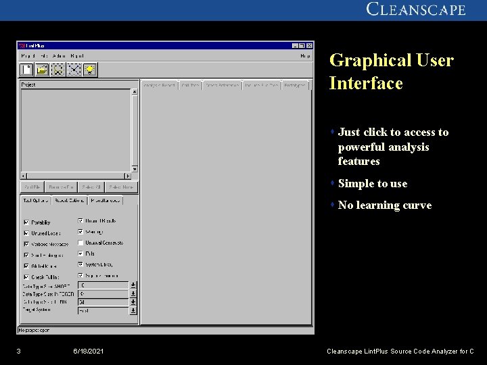Click the Select None button
Viewport: 487px width, 365px height.
tap(122, 187)
